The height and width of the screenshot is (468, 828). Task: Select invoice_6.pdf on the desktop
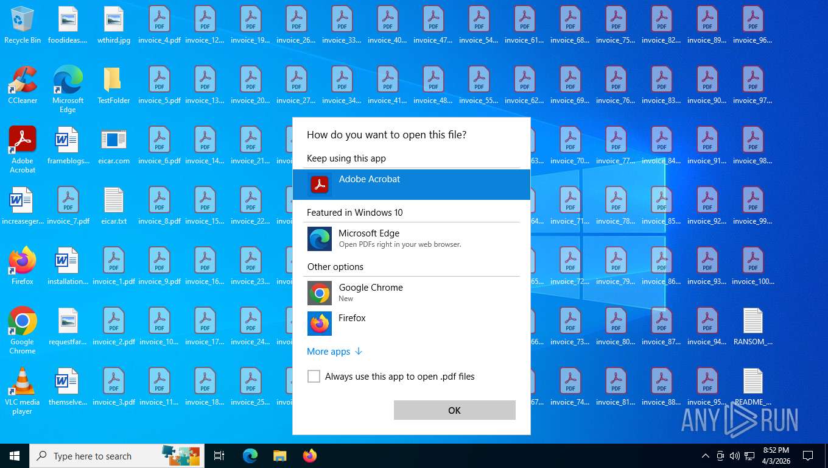160,146
